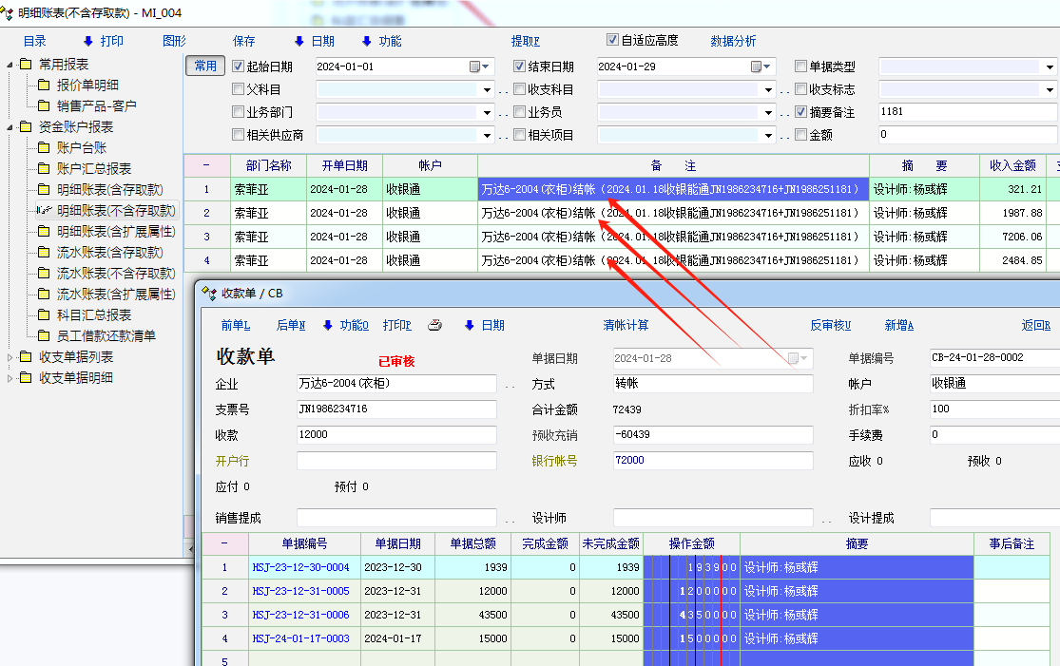
Task: Open the 数据分析 menu
Action: tap(733, 41)
